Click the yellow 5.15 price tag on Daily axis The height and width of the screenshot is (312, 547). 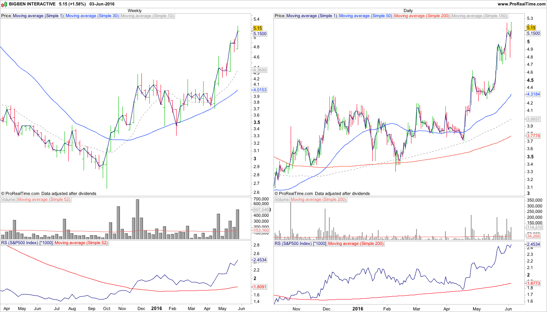[x=531, y=28]
